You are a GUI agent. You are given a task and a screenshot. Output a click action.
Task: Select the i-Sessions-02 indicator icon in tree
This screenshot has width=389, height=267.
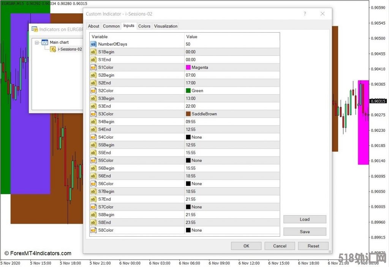pyautogui.click(x=53, y=49)
